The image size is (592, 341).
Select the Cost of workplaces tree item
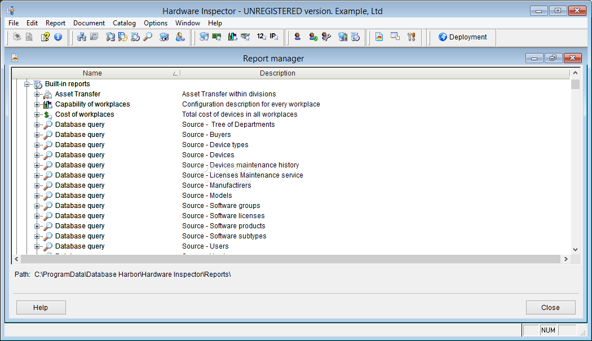[85, 114]
